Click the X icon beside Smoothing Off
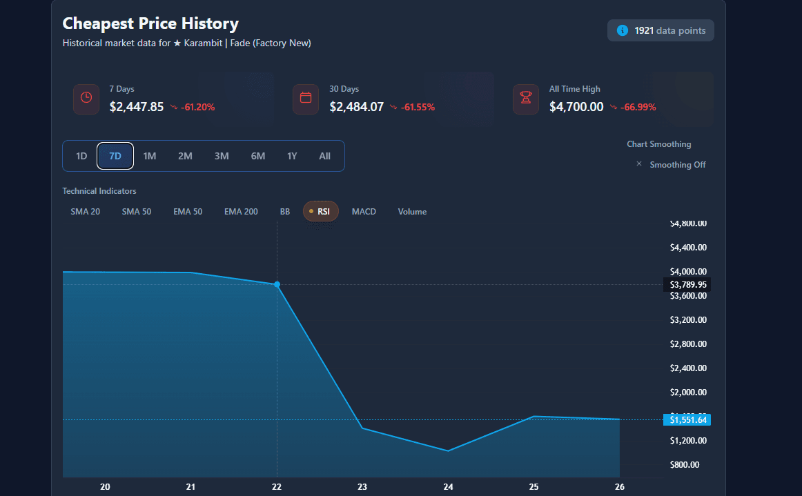This screenshot has height=496, width=802. 638,164
